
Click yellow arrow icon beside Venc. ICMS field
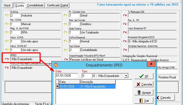point(7,41)
